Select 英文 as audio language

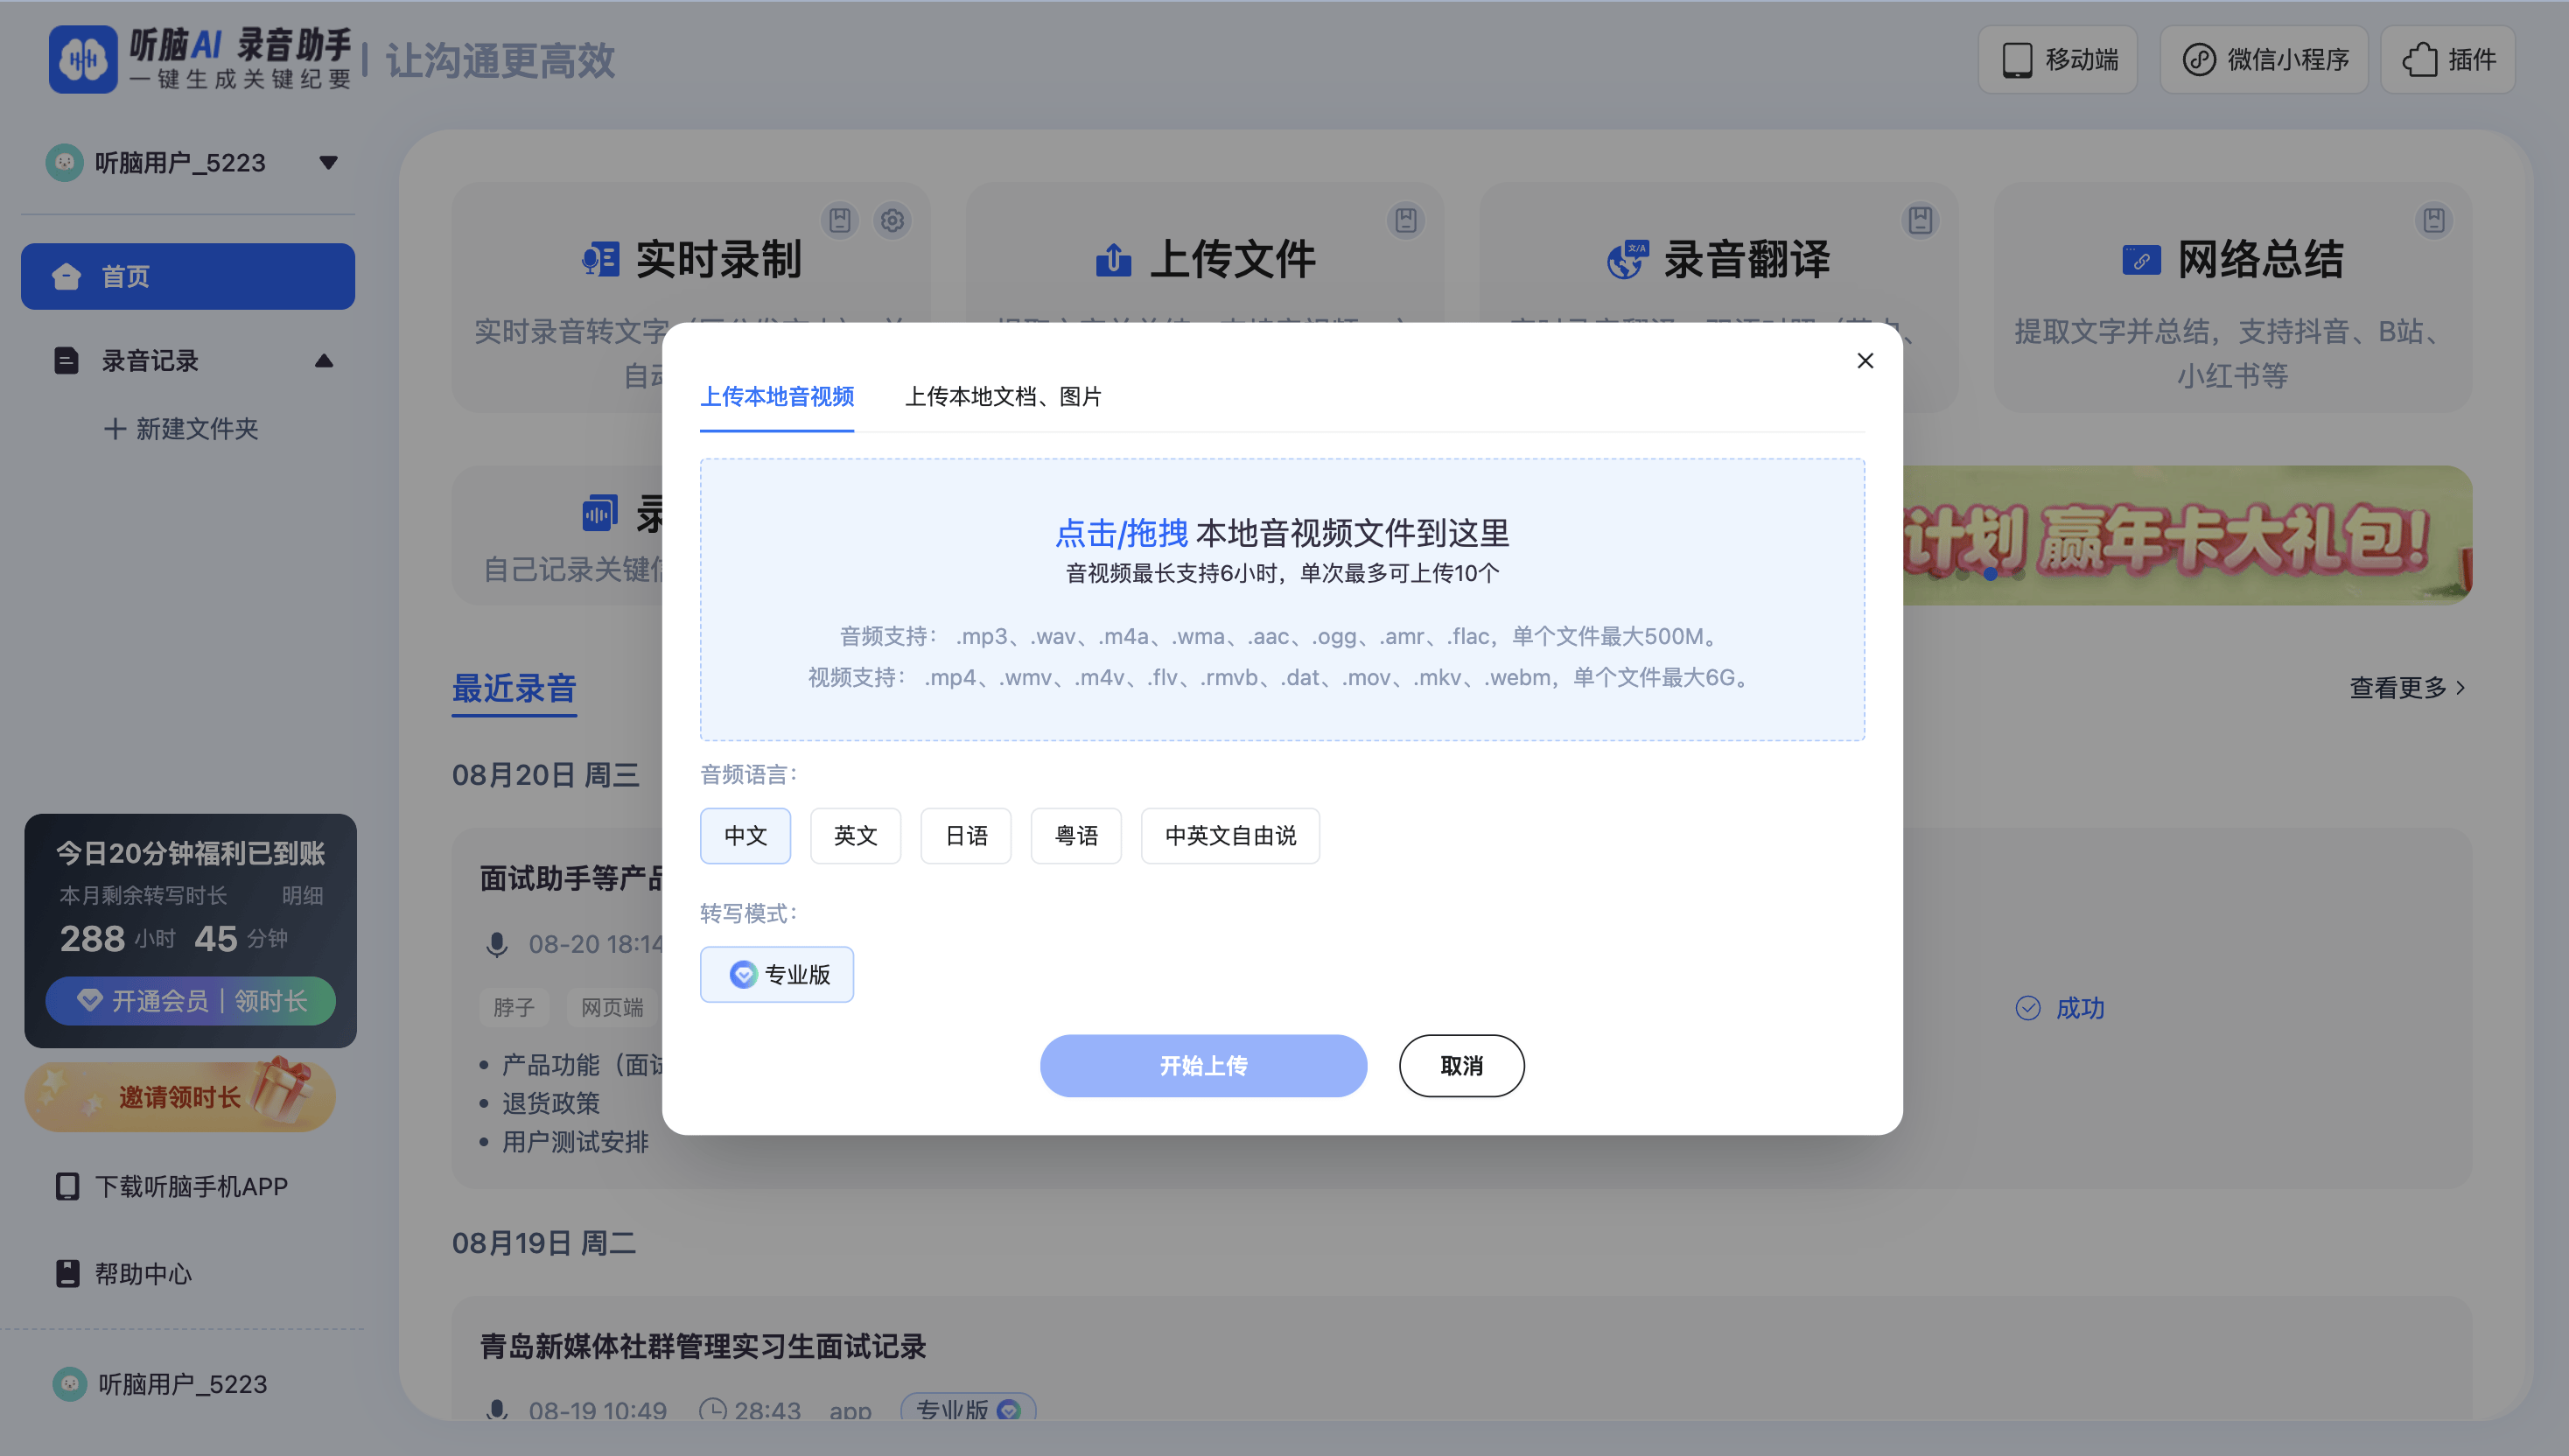coord(855,835)
